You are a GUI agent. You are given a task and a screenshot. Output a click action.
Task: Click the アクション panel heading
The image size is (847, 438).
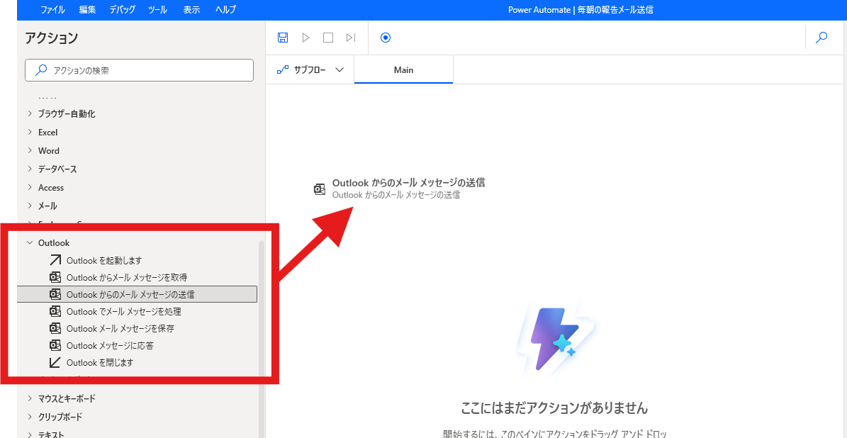(51, 38)
